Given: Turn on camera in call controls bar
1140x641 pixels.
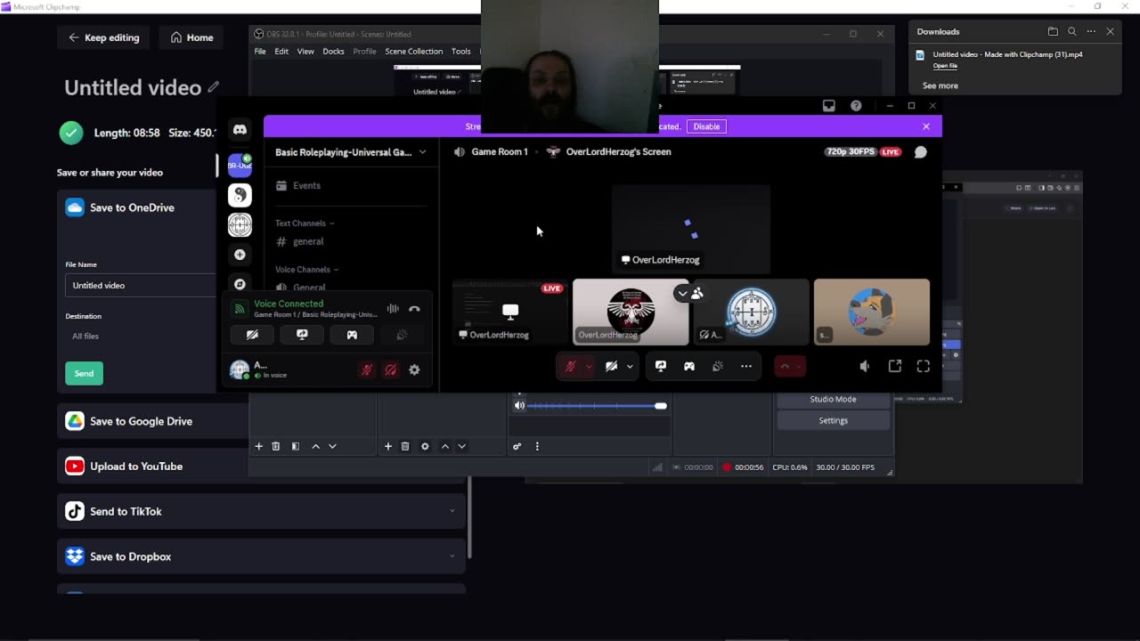Looking at the screenshot, I should [611, 366].
